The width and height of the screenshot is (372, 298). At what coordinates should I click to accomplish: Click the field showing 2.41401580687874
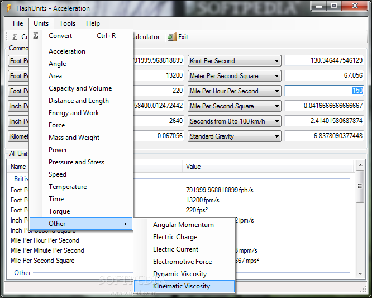pos(324,121)
